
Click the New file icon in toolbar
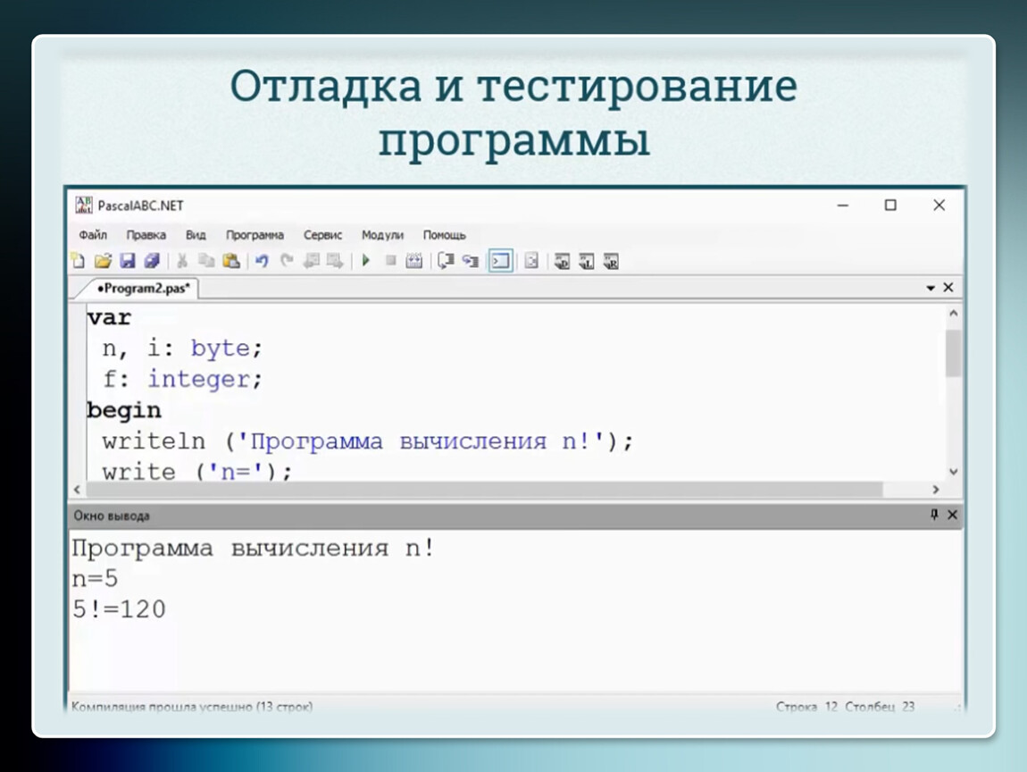point(78,261)
